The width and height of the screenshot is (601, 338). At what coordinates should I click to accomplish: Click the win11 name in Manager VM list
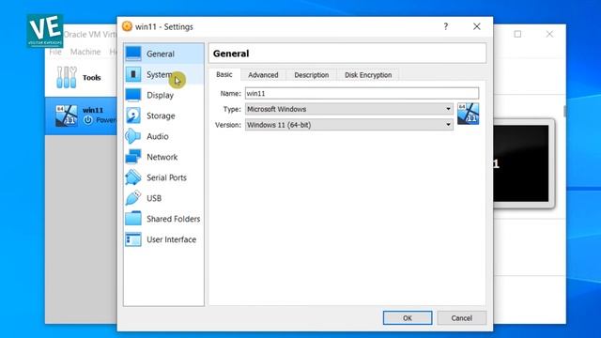pyautogui.click(x=93, y=110)
